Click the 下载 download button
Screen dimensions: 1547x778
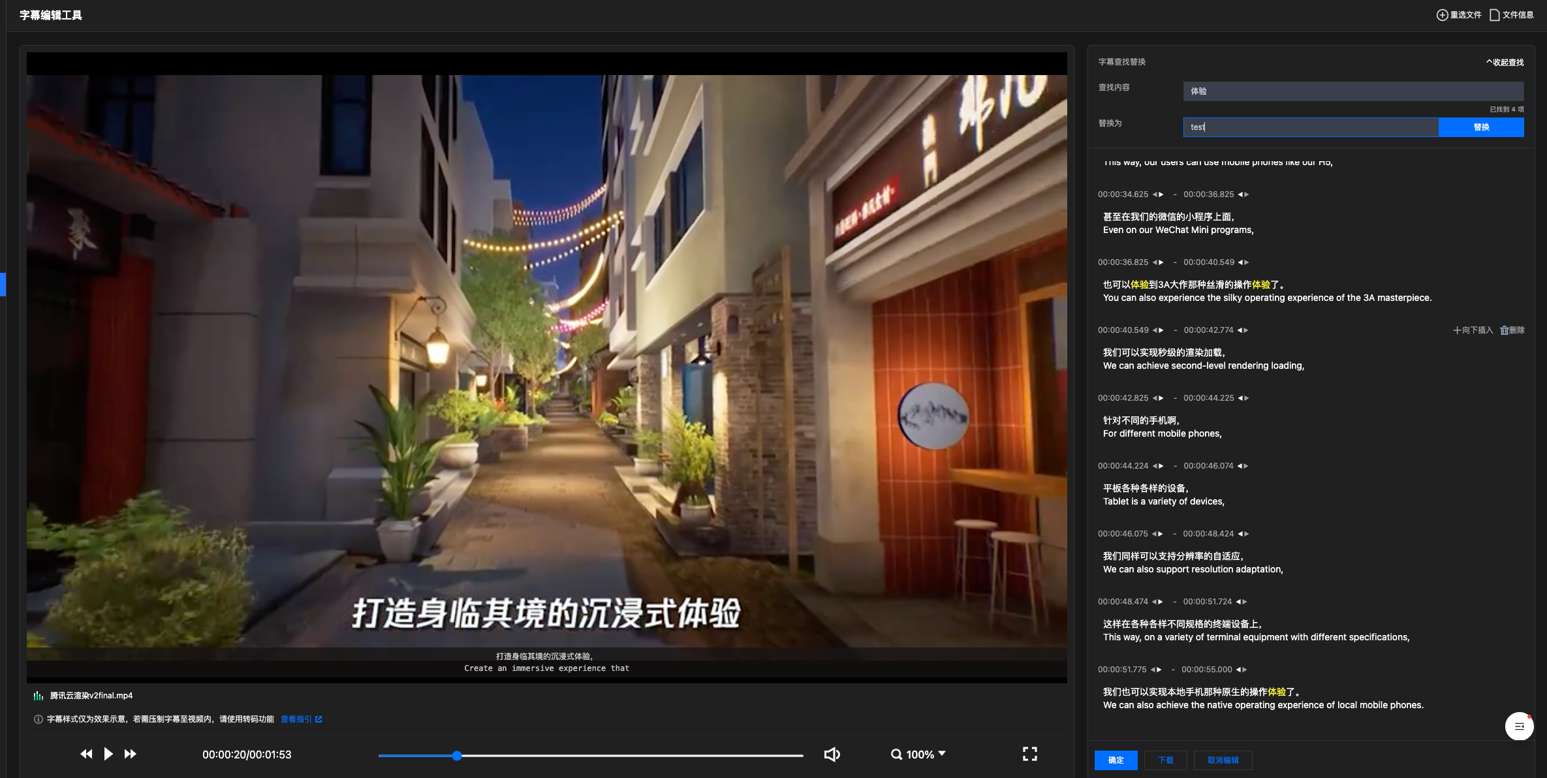coord(1165,760)
